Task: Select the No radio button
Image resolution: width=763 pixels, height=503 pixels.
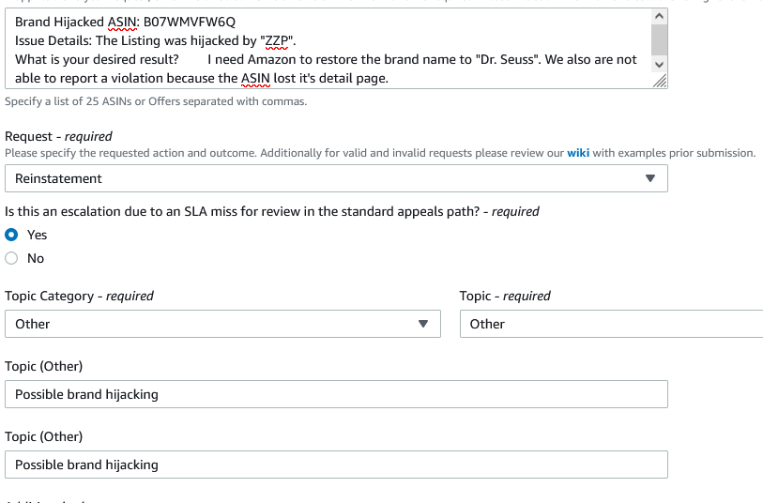Action: coord(11,258)
